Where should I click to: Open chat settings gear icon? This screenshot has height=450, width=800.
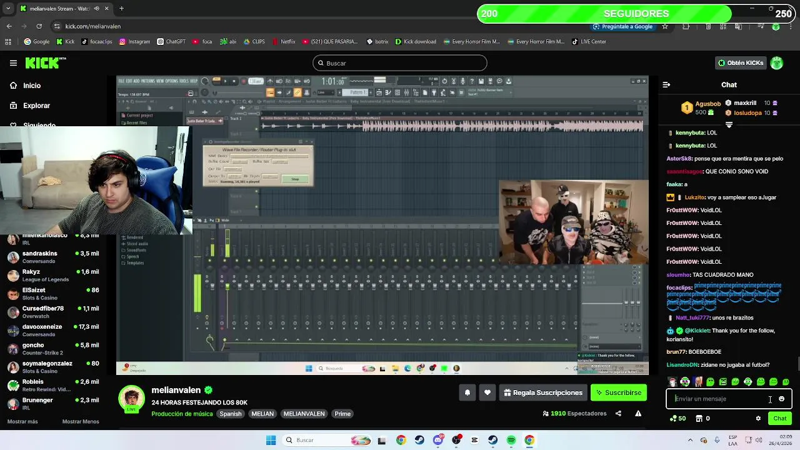coord(758,419)
